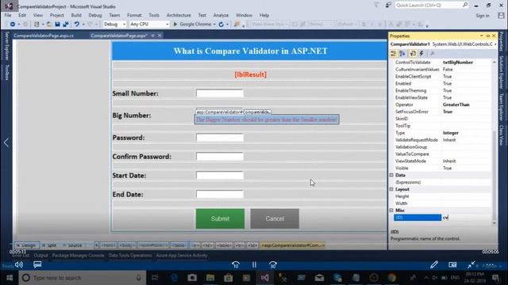
Task: Click the Undo toolbar icon
Action: click(x=76, y=25)
